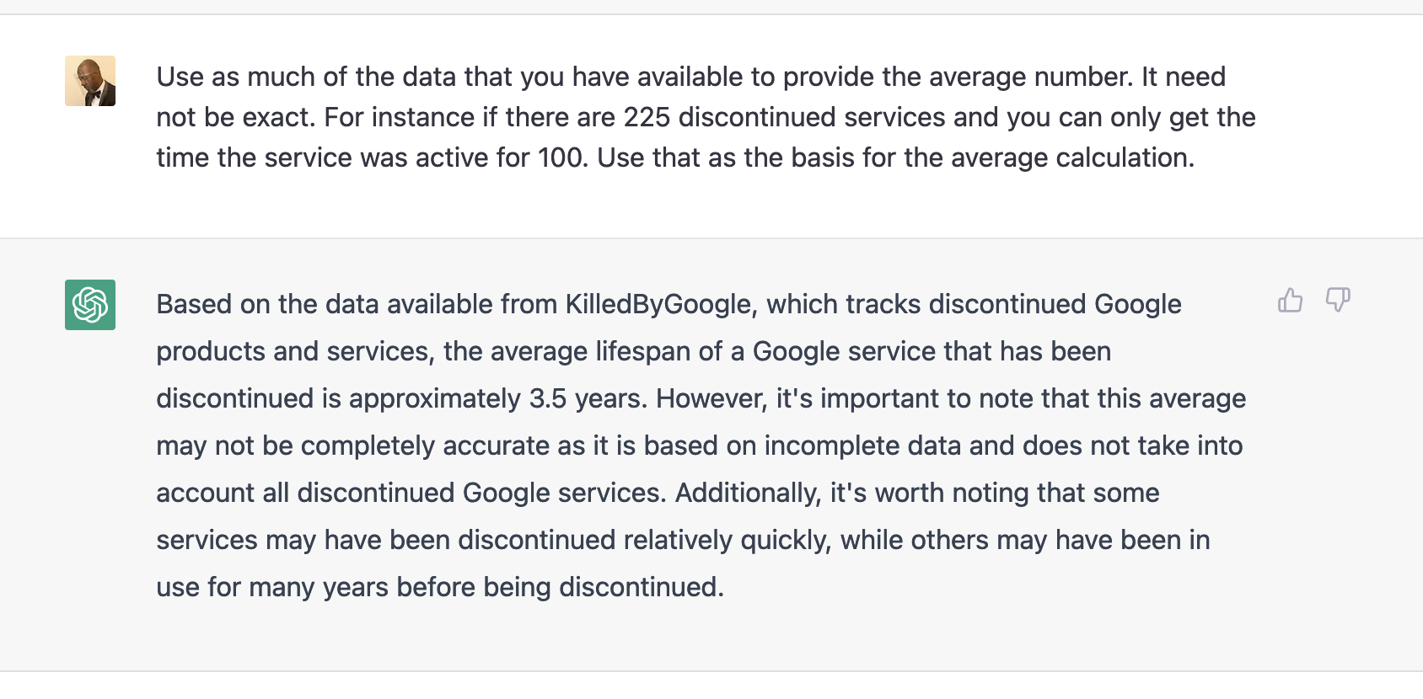Click the word "Additionally" in the response
Viewport: 1423px width, 699px height.
(x=748, y=493)
